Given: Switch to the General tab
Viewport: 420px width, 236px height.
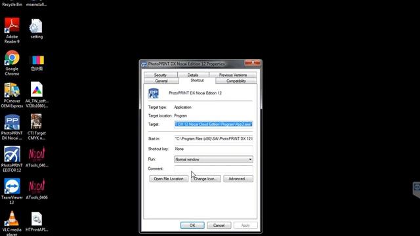Looking at the screenshot, I should 161,81.
